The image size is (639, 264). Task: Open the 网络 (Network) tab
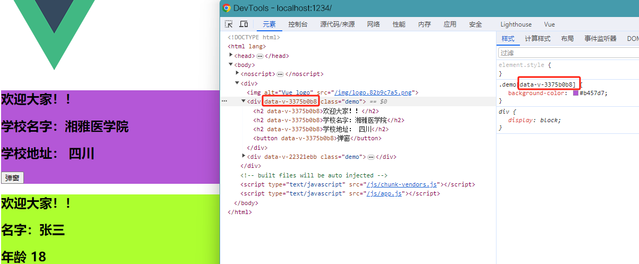click(x=373, y=24)
